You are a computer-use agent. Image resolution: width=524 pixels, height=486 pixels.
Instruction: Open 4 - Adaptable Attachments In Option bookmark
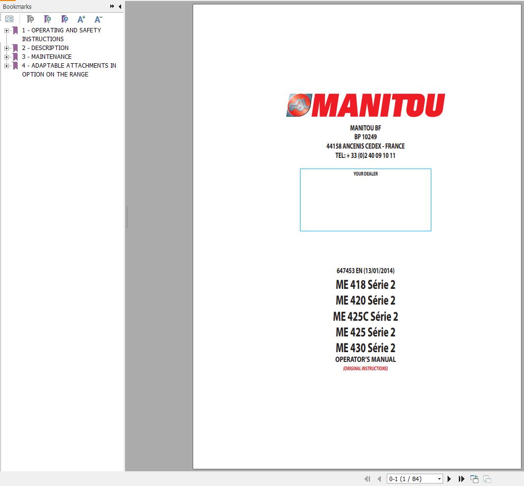click(69, 70)
